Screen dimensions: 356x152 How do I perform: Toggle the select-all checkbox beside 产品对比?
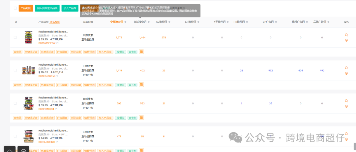pyautogui.click(x=15, y=8)
